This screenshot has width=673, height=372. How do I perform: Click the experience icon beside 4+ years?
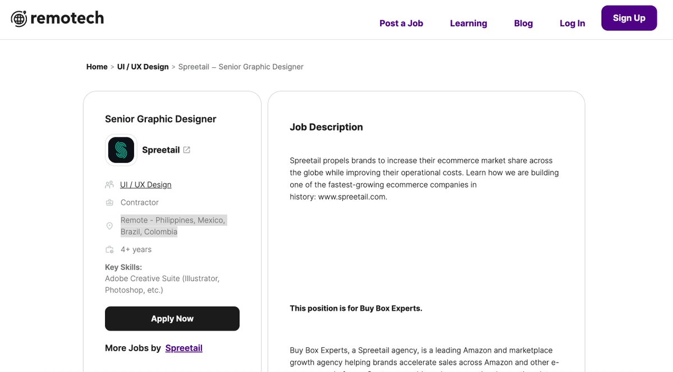tap(109, 249)
